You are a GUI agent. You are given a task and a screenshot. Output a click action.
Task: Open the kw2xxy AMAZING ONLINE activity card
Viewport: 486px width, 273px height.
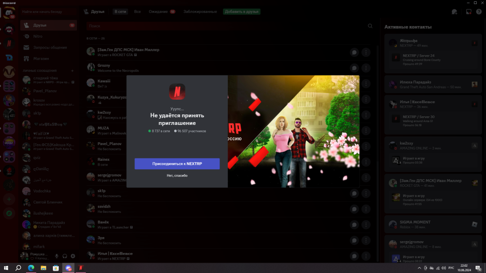tap(433, 154)
